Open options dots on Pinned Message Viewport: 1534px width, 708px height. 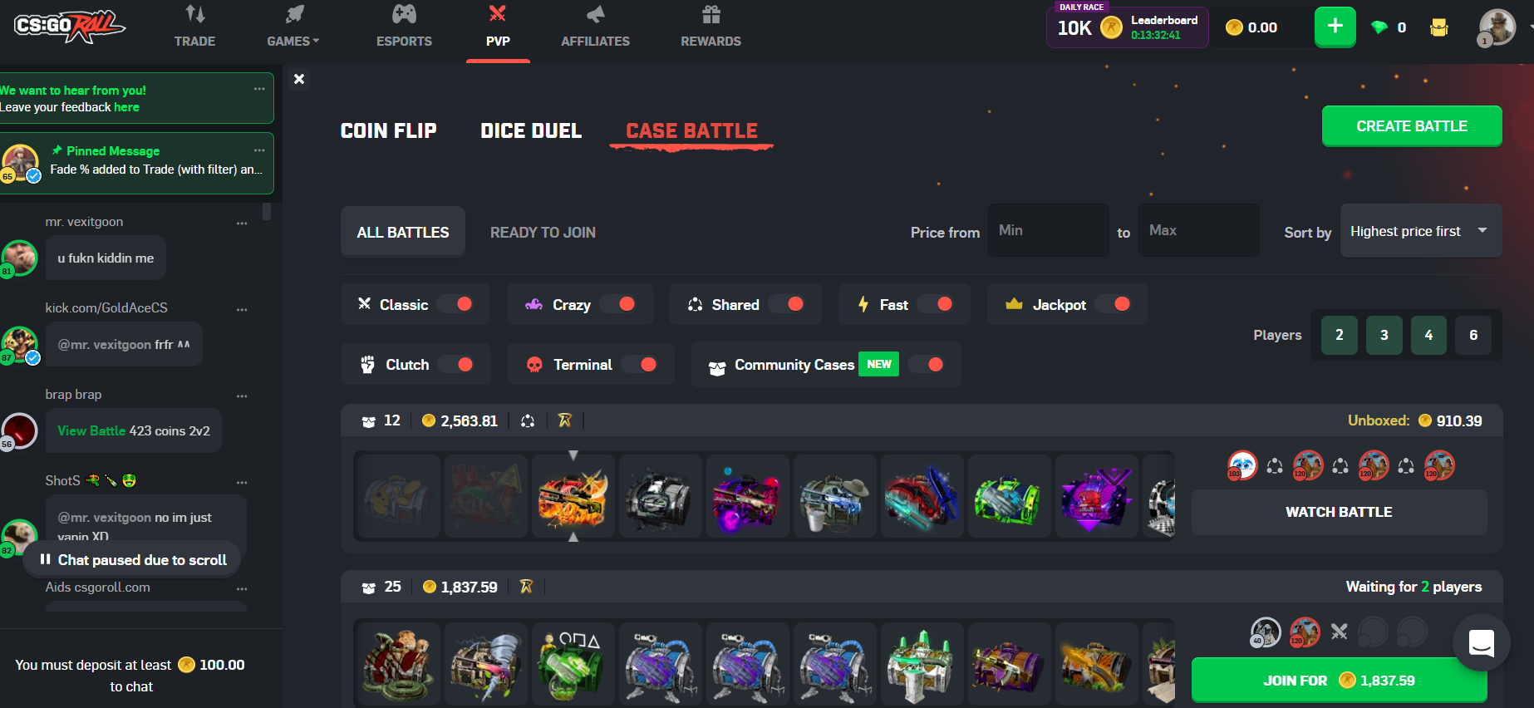[x=259, y=150]
